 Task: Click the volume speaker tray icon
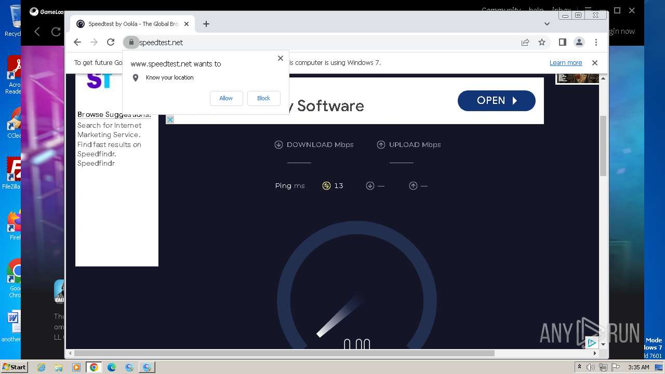591,367
